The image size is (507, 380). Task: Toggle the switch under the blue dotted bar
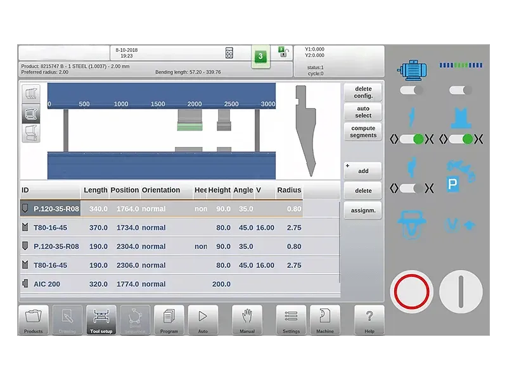[460, 91]
